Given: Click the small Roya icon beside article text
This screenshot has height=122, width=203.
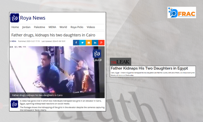Looking at the screenshot, I should 14,104.
